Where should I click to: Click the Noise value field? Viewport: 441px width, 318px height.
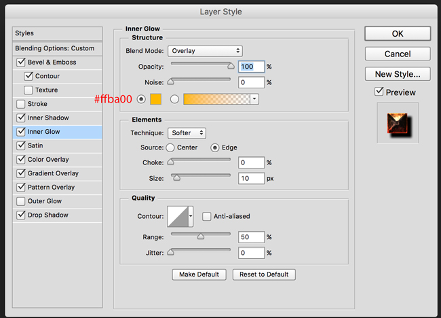[251, 82]
